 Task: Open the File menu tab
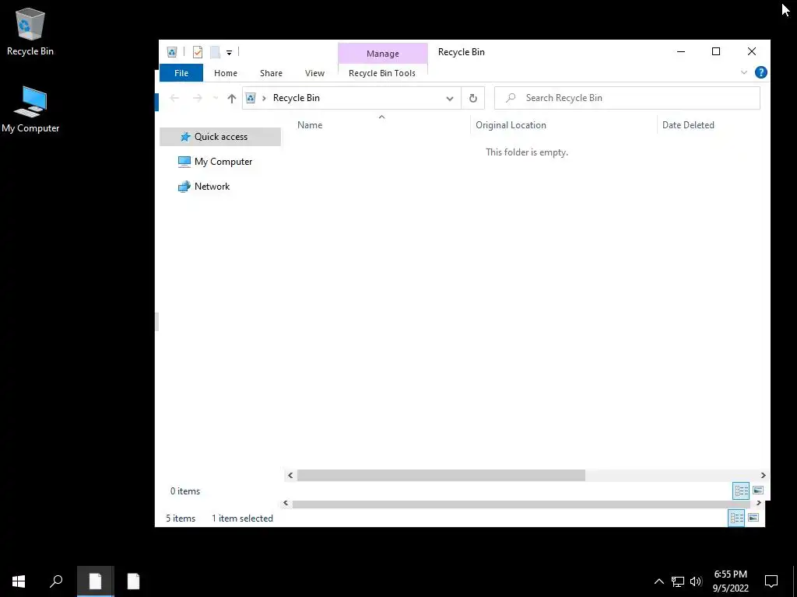tap(181, 73)
